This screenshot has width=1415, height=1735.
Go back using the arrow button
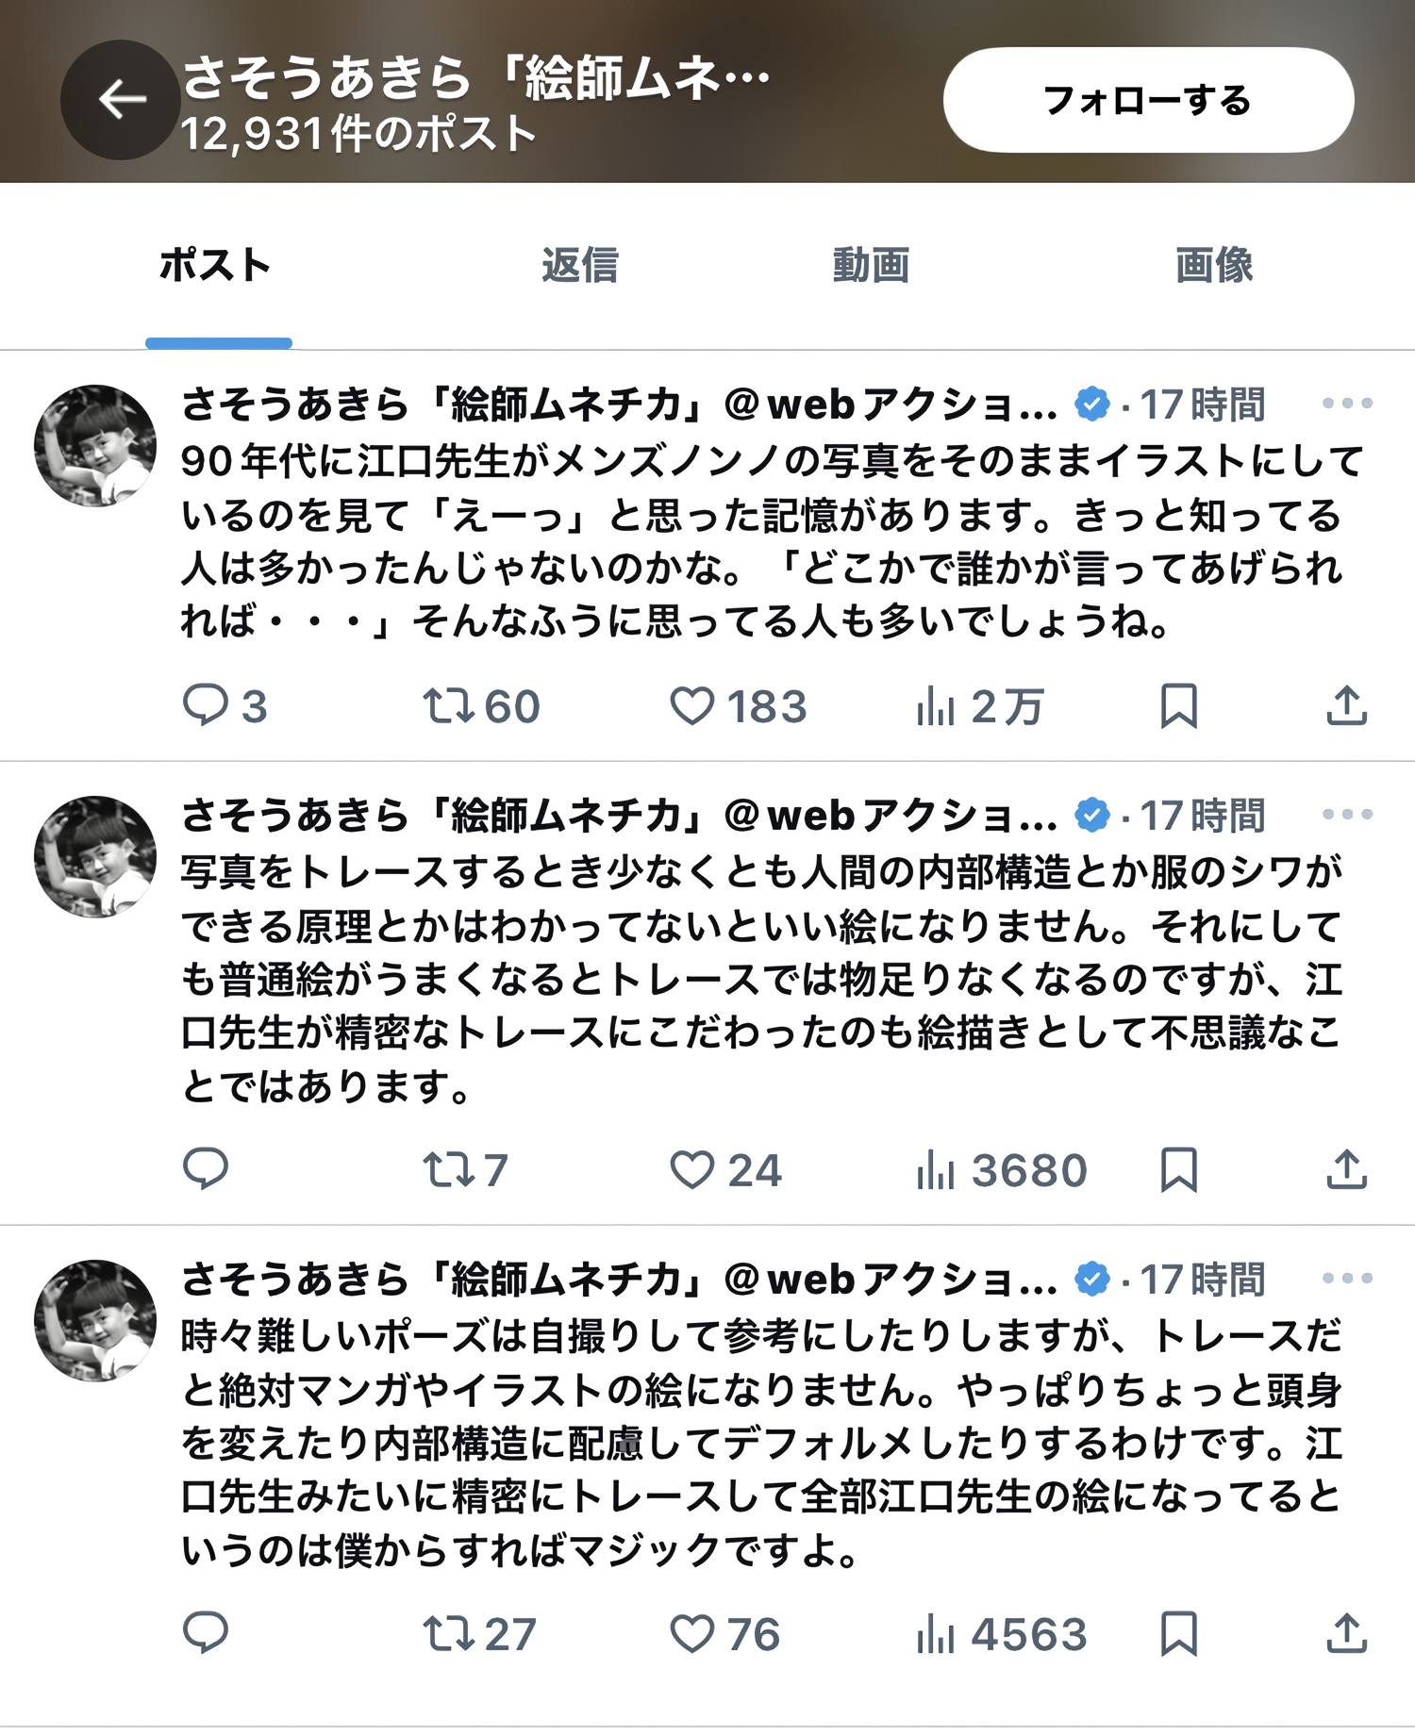click(x=121, y=99)
